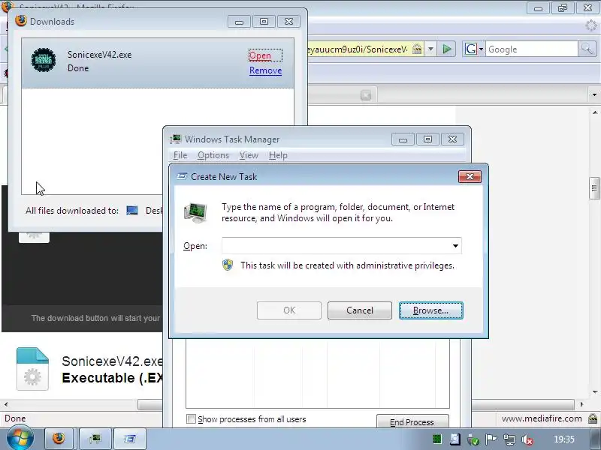Maximize the Windows Task Manager window
The height and width of the screenshot is (450, 601).
tap(427, 139)
